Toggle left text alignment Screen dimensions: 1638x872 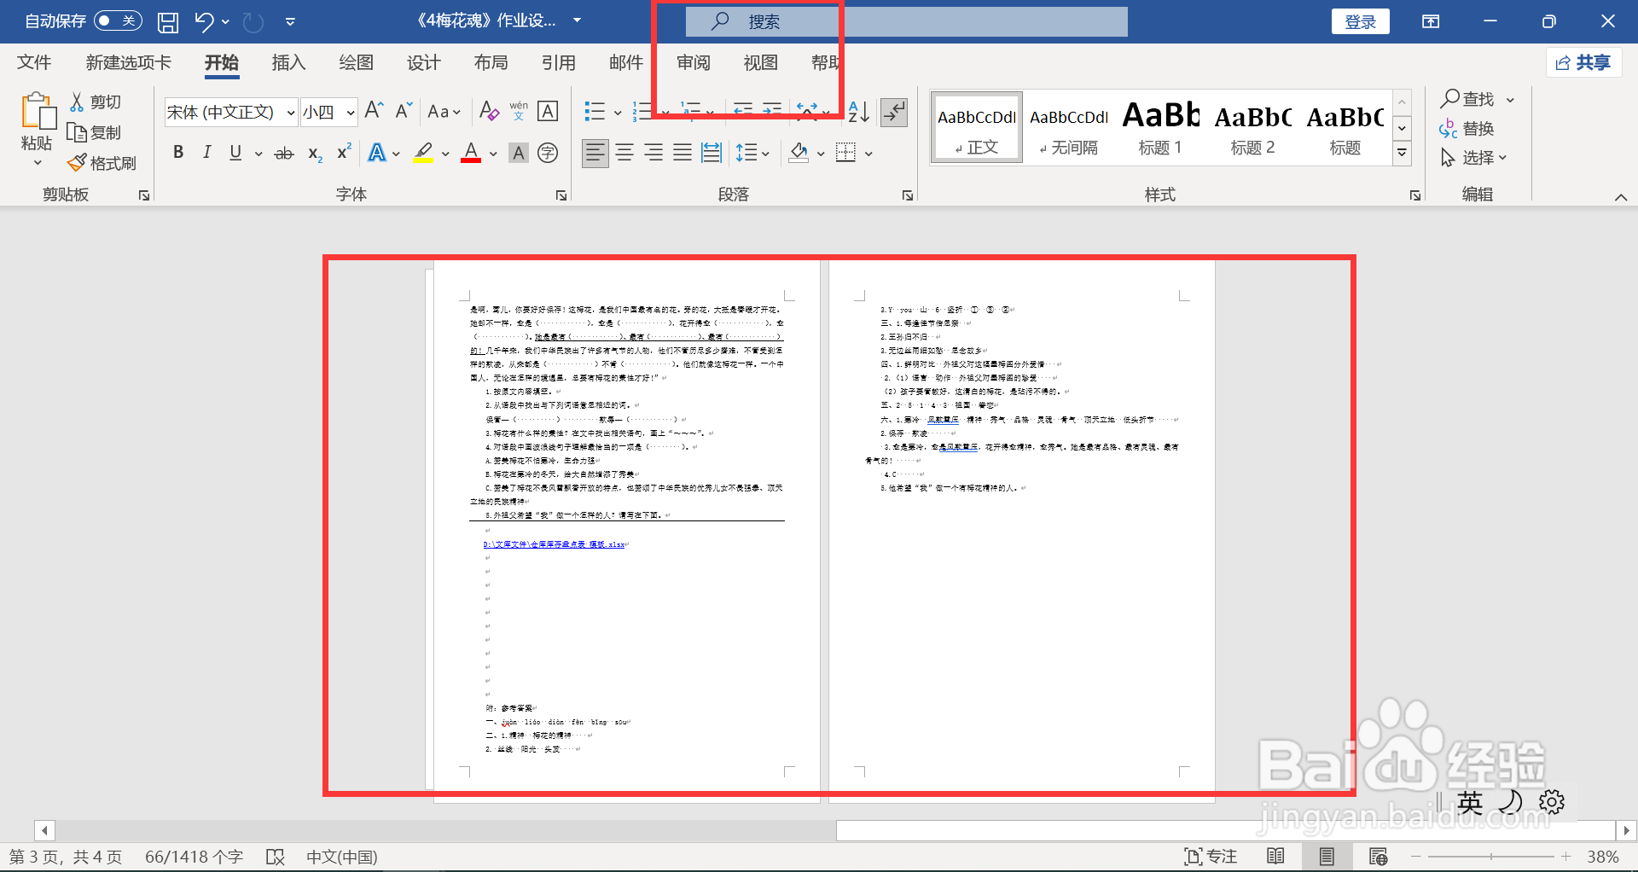coord(595,154)
